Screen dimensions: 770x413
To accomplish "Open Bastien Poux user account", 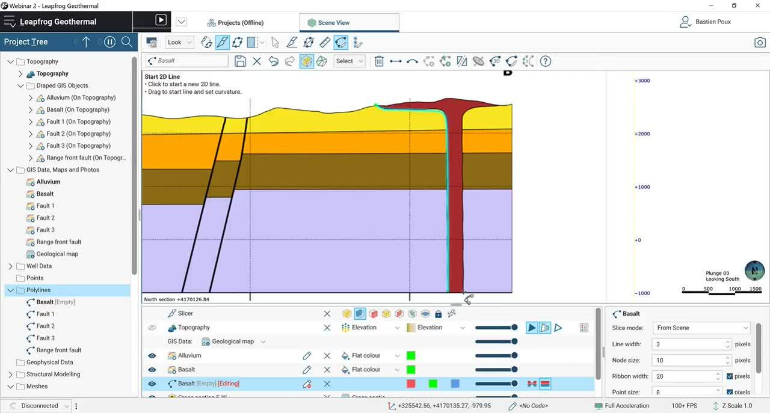I will pyautogui.click(x=705, y=22).
